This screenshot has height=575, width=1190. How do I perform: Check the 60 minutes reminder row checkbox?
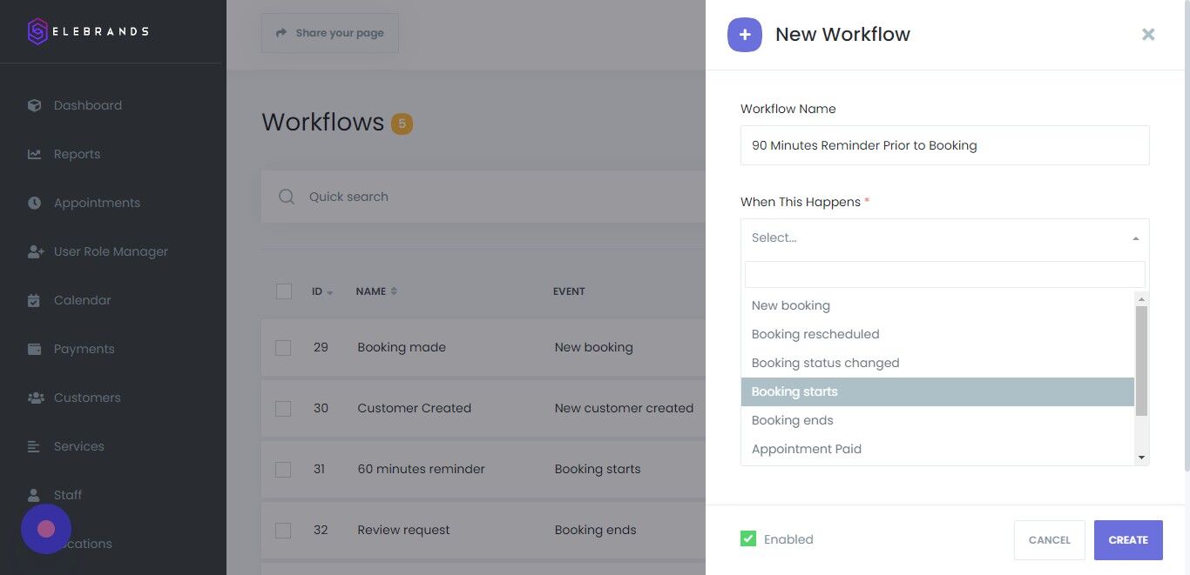tap(283, 469)
